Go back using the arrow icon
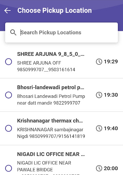Screen dimensions: 123x175 pos(8,11)
